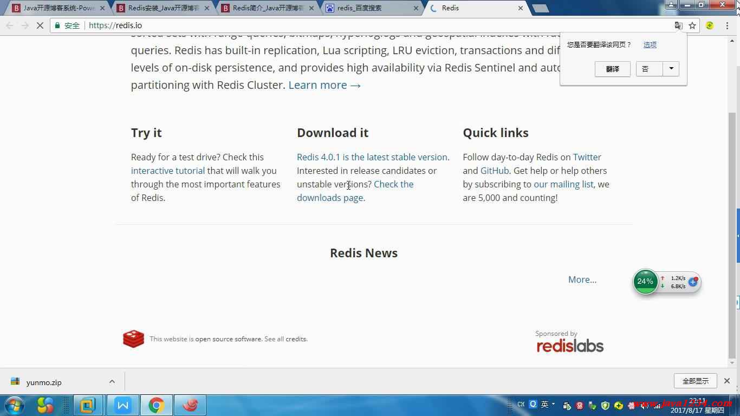Click the blue plus on speed widget
This screenshot has height=416, width=740.
(x=693, y=282)
